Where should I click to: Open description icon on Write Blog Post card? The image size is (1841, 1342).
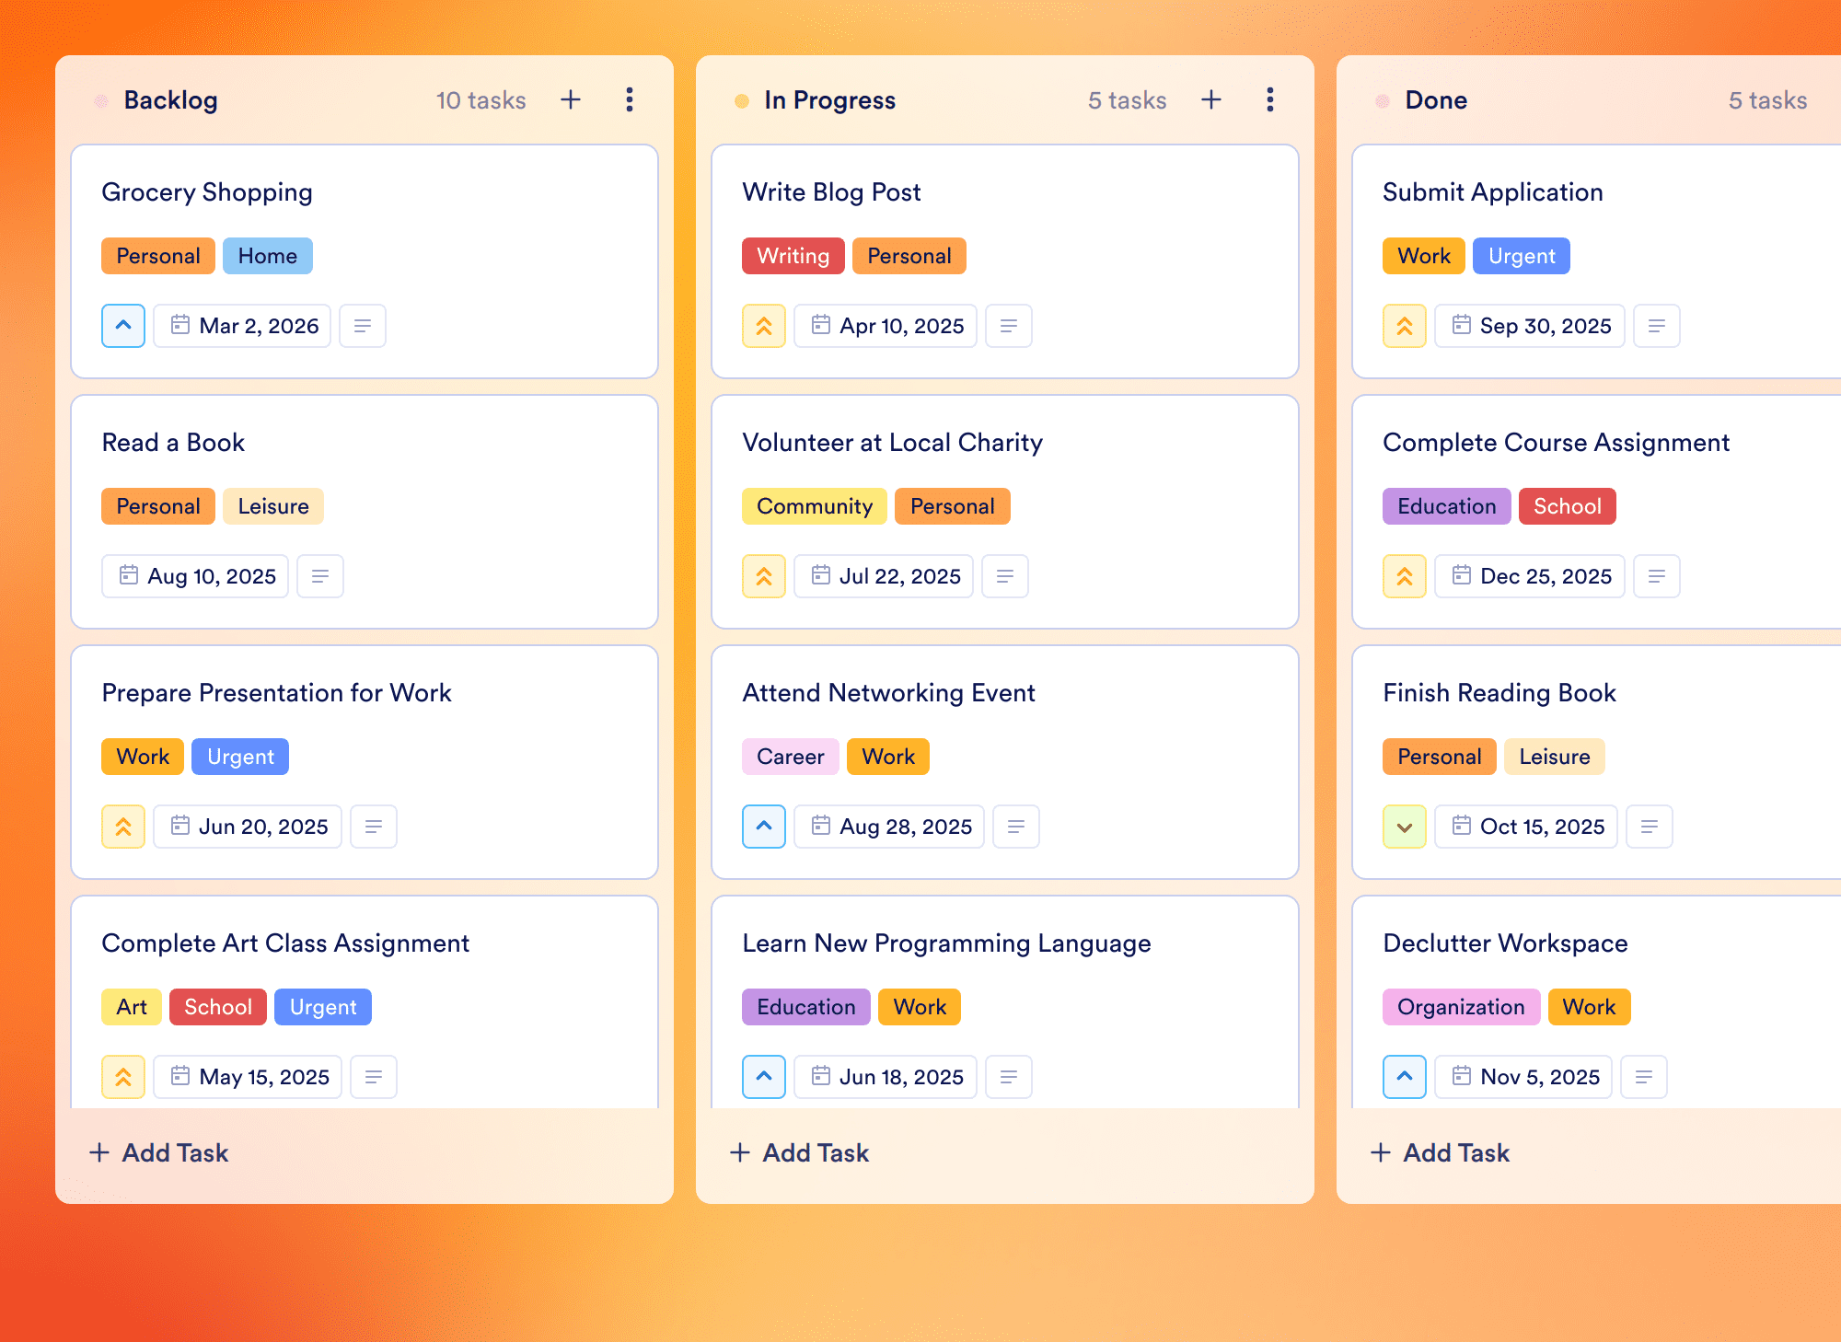(x=1009, y=326)
